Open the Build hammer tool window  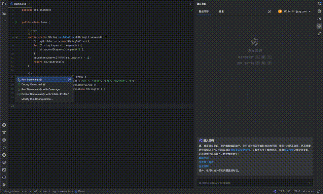tap(4, 132)
